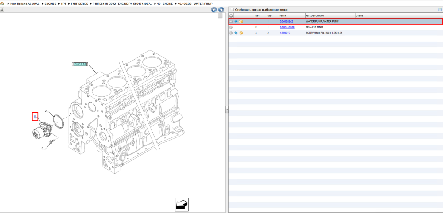Open part number 4899079 link
This screenshot has width=443, height=213.
click(x=285, y=33)
